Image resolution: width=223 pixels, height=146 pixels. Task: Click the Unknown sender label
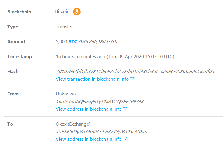tap(66, 94)
